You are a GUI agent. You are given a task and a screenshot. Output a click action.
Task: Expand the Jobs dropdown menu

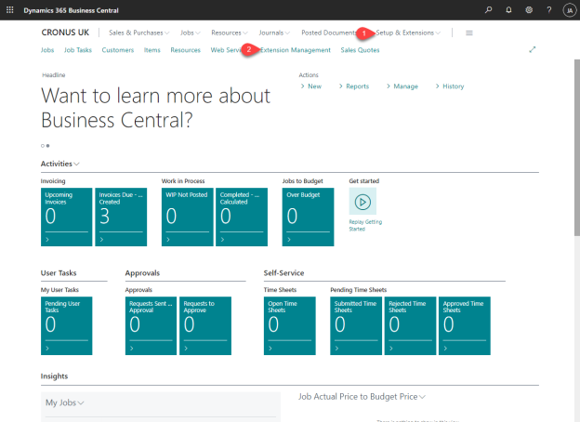pos(191,33)
